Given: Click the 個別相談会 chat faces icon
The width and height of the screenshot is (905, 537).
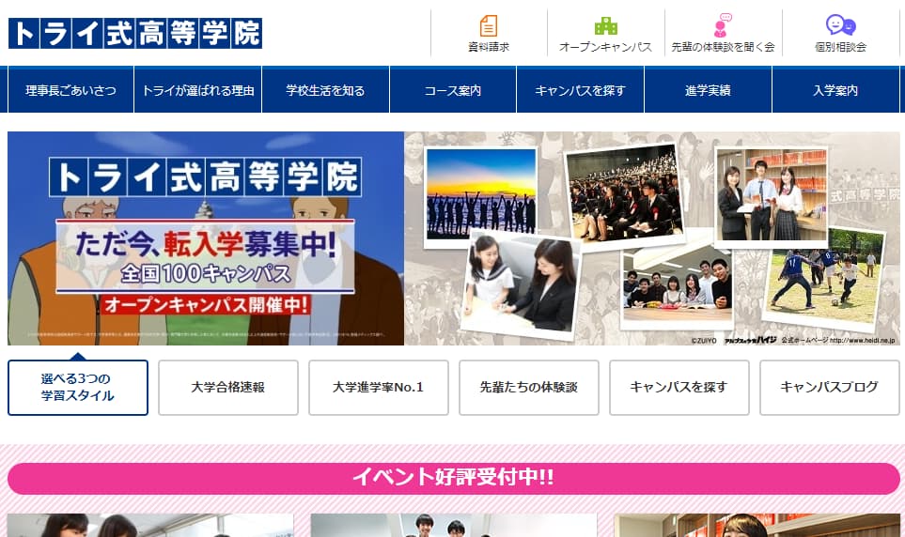Looking at the screenshot, I should coord(840,25).
